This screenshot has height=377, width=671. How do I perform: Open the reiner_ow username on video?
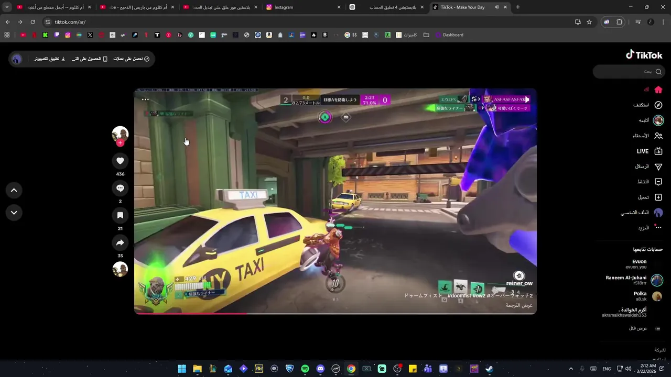point(519,283)
